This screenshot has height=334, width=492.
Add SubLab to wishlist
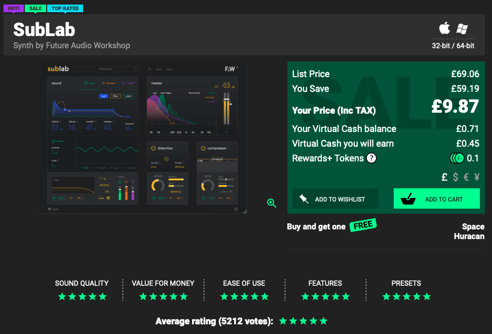[335, 198]
